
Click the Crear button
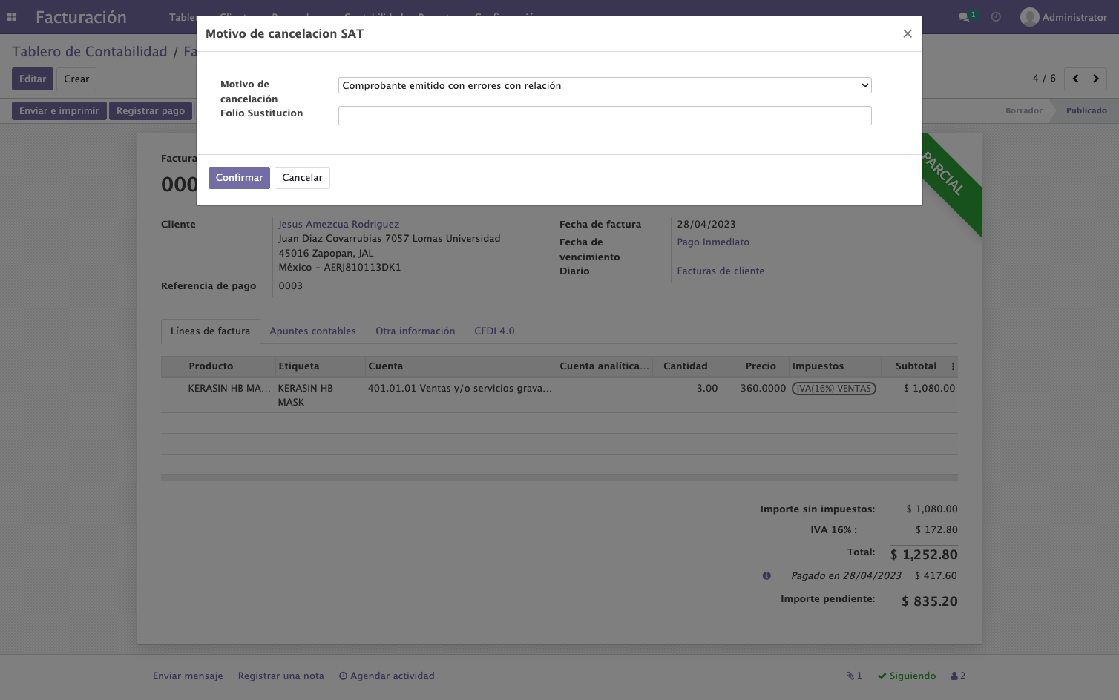(76, 79)
